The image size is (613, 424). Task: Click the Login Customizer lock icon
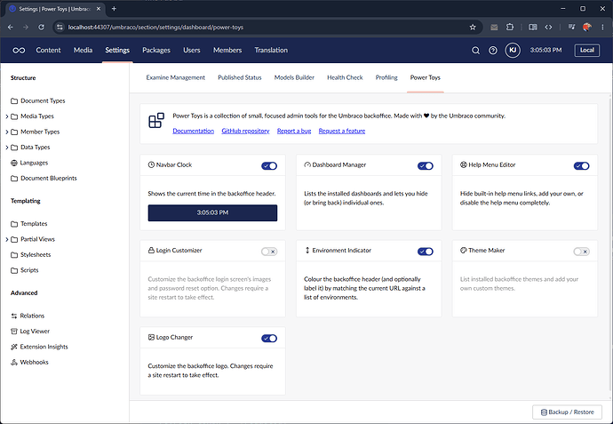[x=151, y=250]
